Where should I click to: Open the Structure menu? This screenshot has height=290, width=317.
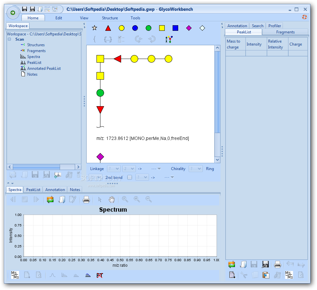(x=110, y=18)
